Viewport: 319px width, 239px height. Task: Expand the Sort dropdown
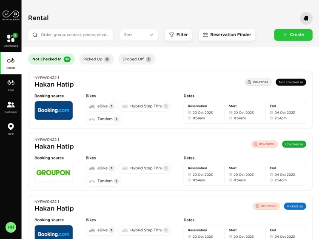tap(139, 35)
